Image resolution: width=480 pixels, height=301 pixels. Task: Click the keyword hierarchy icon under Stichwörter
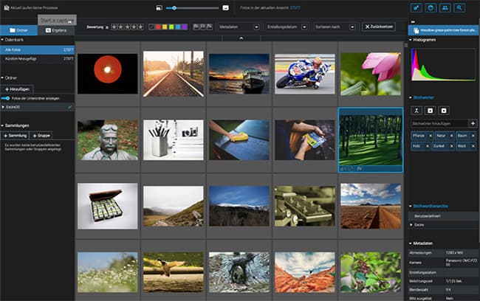click(x=416, y=111)
